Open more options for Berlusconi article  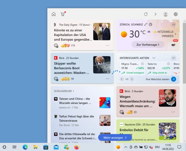tap(108, 79)
